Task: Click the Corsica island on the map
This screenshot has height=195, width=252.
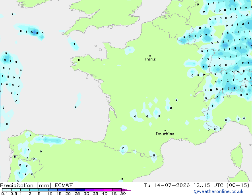Action: coord(237,156)
